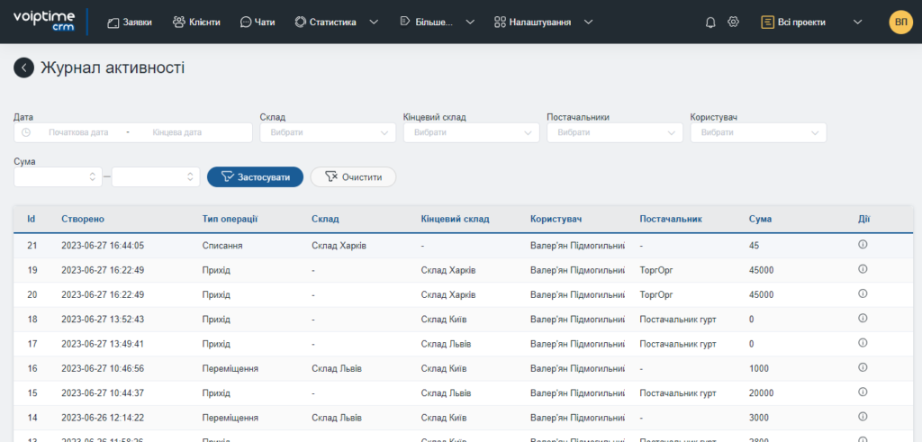This screenshot has height=442, width=922.
Task: Click the Користувач table column header
Action: tap(556, 220)
